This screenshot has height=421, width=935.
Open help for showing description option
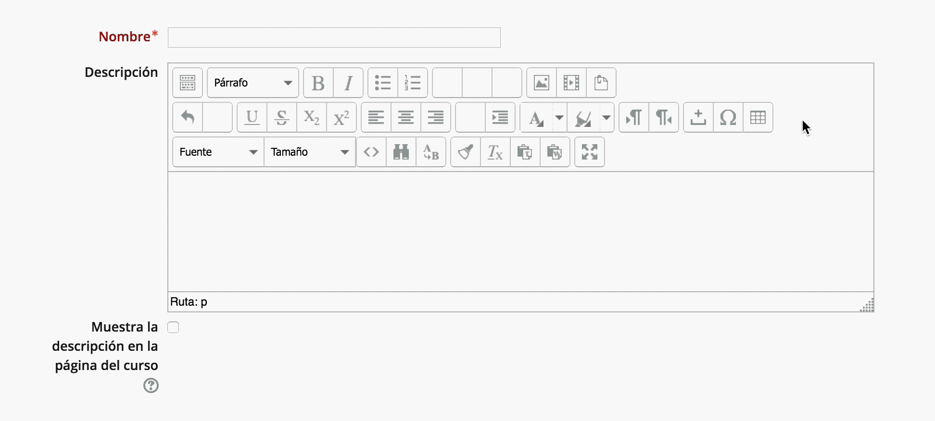click(151, 385)
